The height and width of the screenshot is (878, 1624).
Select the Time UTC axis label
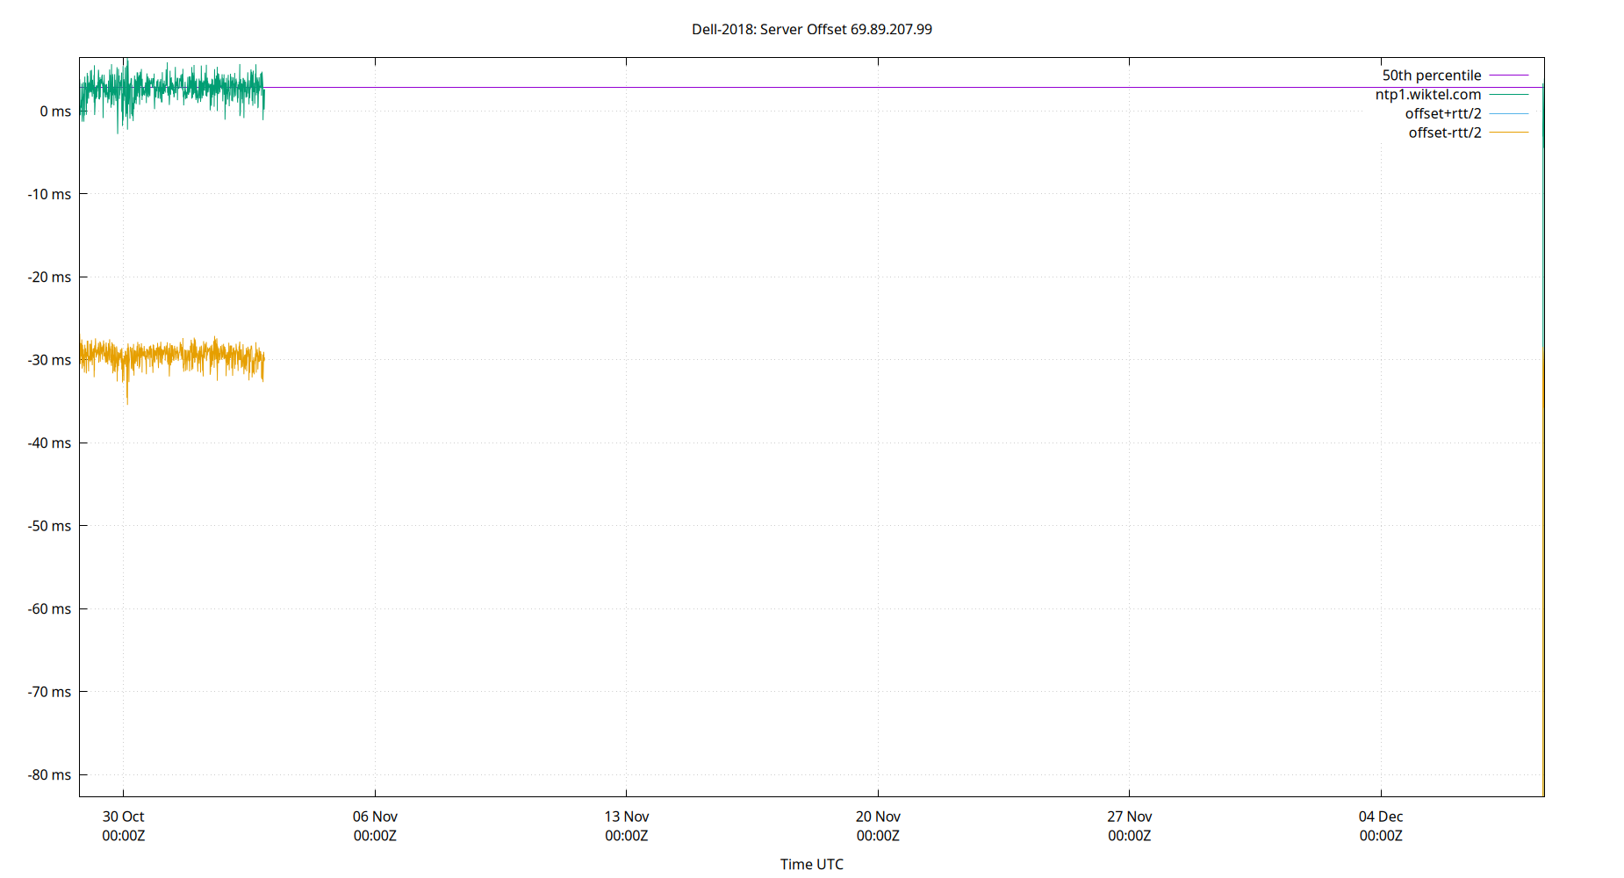point(812,864)
